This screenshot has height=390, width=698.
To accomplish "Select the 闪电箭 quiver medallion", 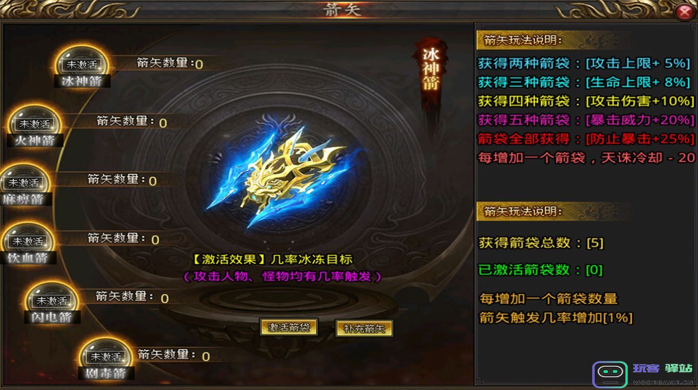I will pos(52,303).
